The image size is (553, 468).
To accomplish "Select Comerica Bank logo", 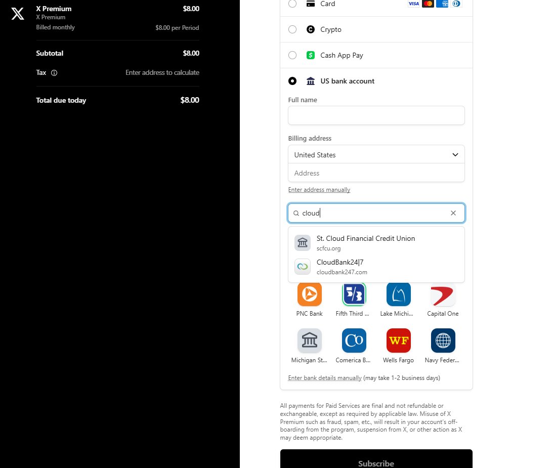I will click(354, 341).
